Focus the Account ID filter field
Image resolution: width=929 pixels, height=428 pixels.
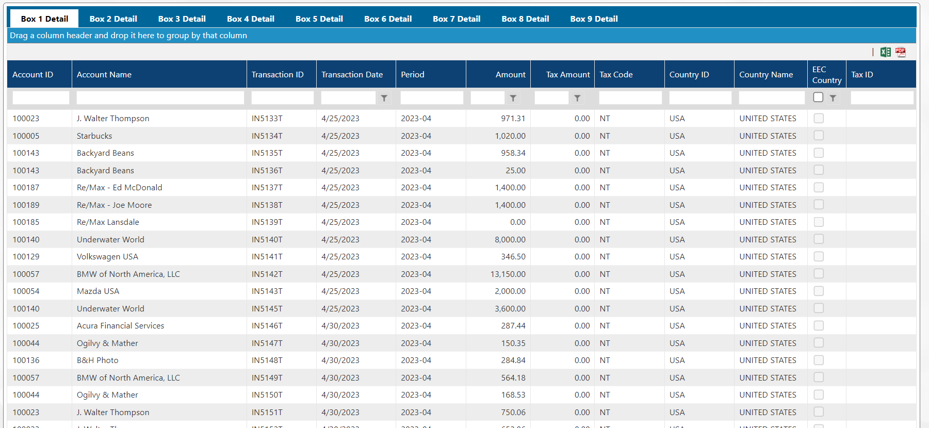(x=41, y=98)
